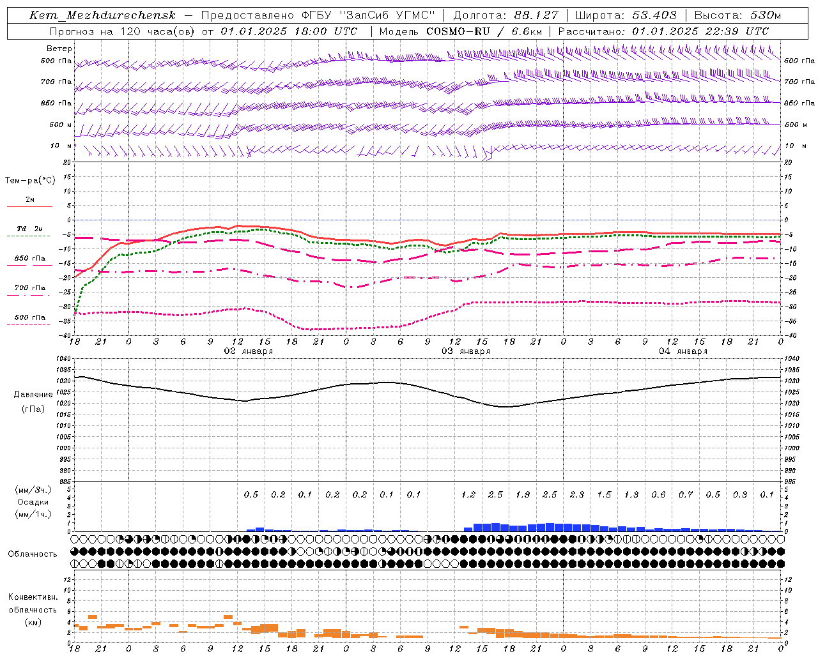
Task: Click the date label 03 января
Action: click(466, 351)
